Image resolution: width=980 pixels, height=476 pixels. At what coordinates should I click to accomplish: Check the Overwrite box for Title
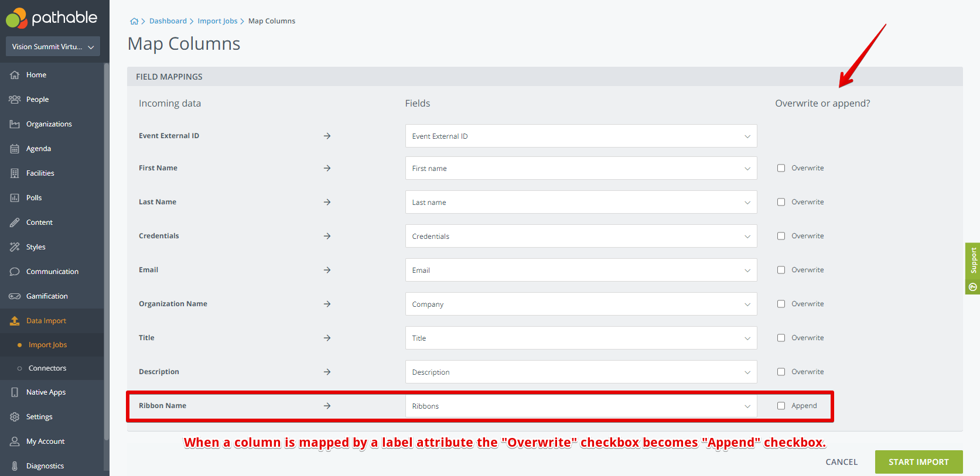coord(781,338)
